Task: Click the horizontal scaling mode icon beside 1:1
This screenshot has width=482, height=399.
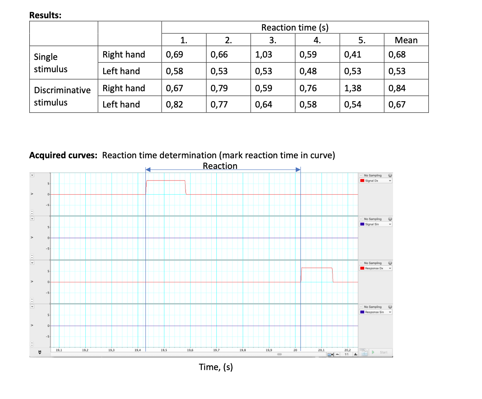Action: 330,354
